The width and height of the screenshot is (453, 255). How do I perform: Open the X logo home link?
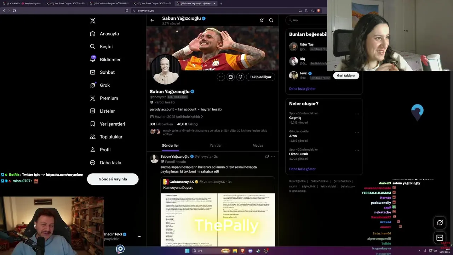click(x=93, y=21)
